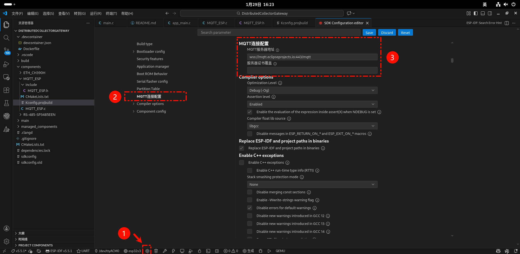Click the MQTT server address input field
Viewport: 520px width, 254px height.
(312, 57)
